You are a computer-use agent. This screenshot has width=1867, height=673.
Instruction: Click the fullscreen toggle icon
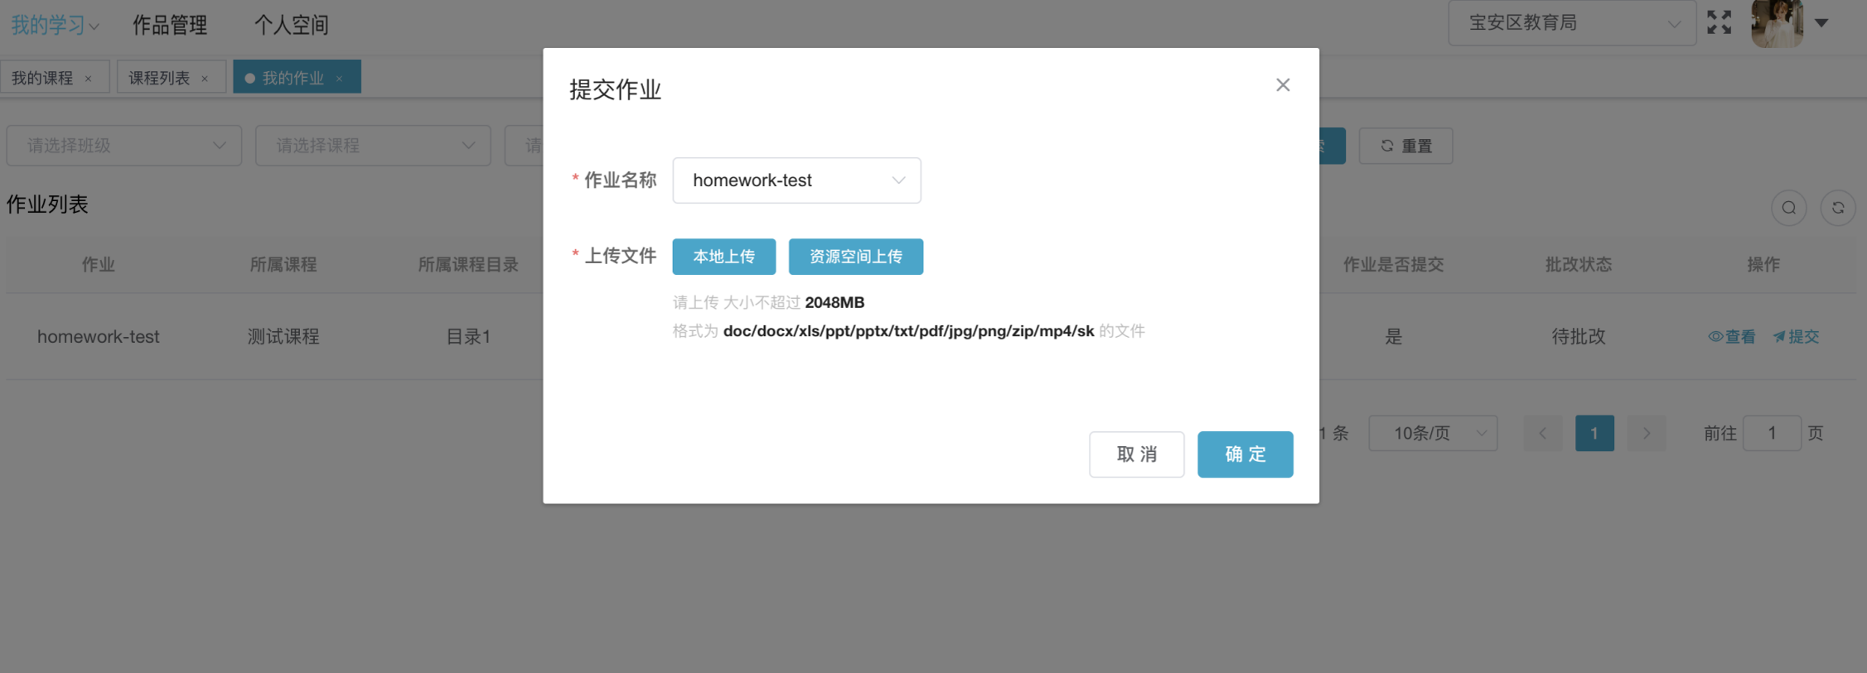coord(1719,22)
